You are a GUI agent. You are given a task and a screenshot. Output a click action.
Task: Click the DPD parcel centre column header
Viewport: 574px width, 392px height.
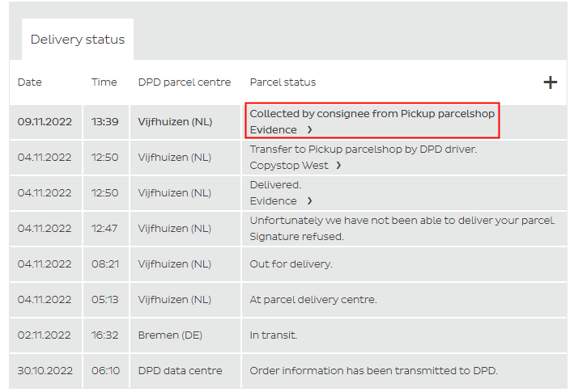(185, 82)
